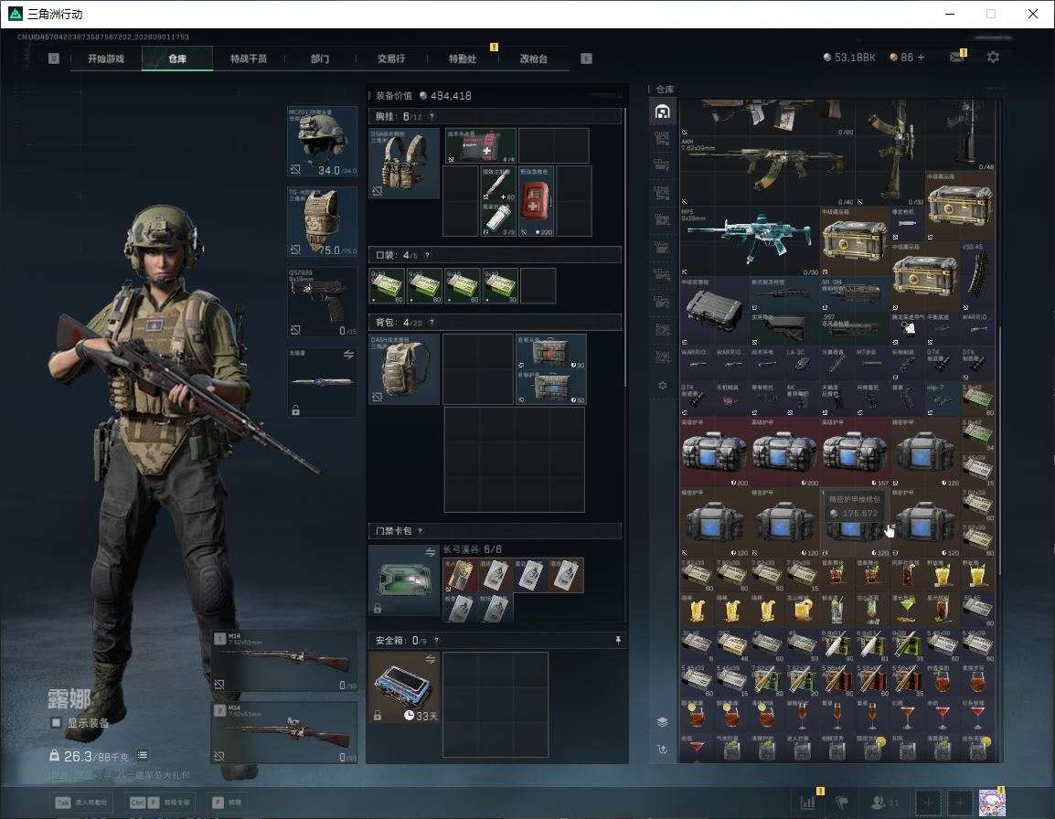Viewport: 1055px width, 819px height.
Task: Select the red first aid kit in chest rig
Action: tap(537, 200)
